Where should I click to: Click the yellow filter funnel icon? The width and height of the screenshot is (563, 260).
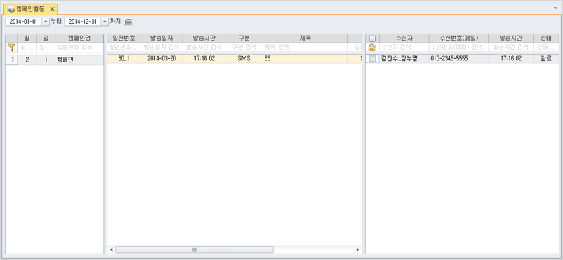(11, 48)
